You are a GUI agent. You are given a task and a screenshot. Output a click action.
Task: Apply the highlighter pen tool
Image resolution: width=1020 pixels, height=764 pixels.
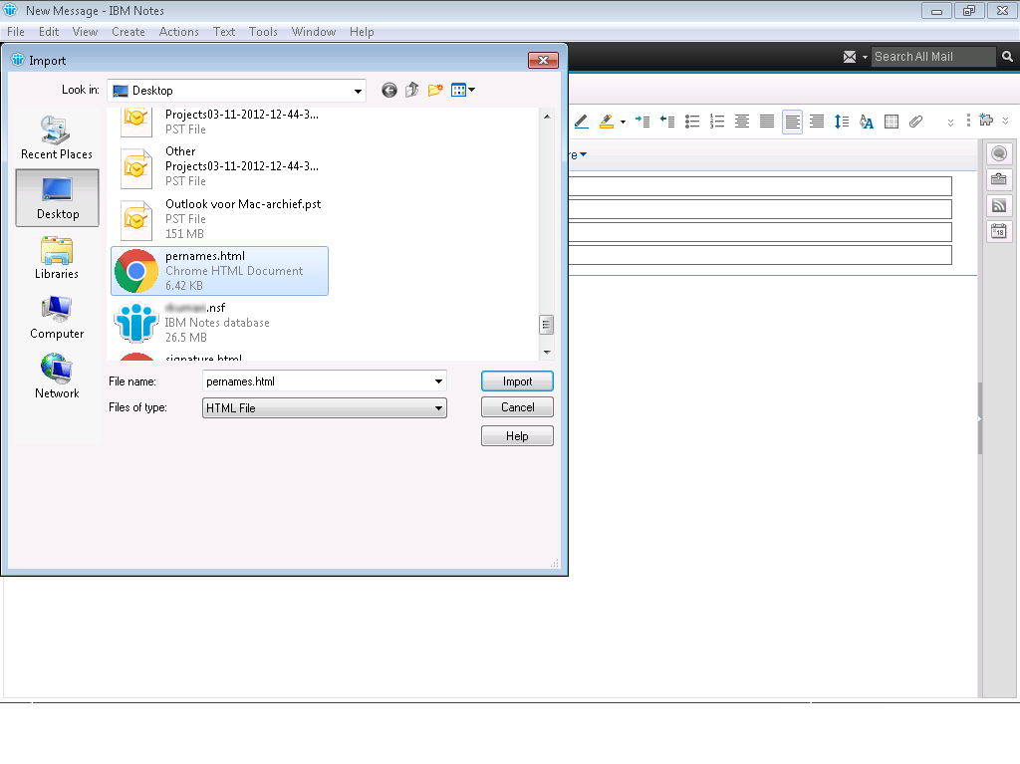click(x=607, y=122)
